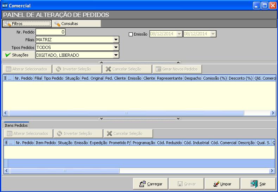Screen dimensions: 278x192
Task: Select the Filtros tab
Action: [27, 24]
